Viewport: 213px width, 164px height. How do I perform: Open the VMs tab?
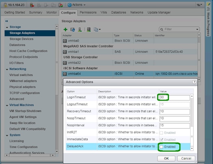point(104,13)
